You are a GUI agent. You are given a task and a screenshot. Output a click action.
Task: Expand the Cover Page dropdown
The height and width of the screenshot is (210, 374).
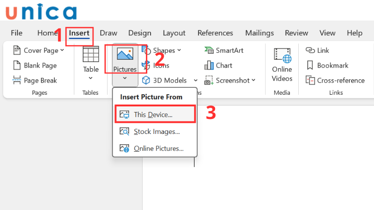click(62, 50)
